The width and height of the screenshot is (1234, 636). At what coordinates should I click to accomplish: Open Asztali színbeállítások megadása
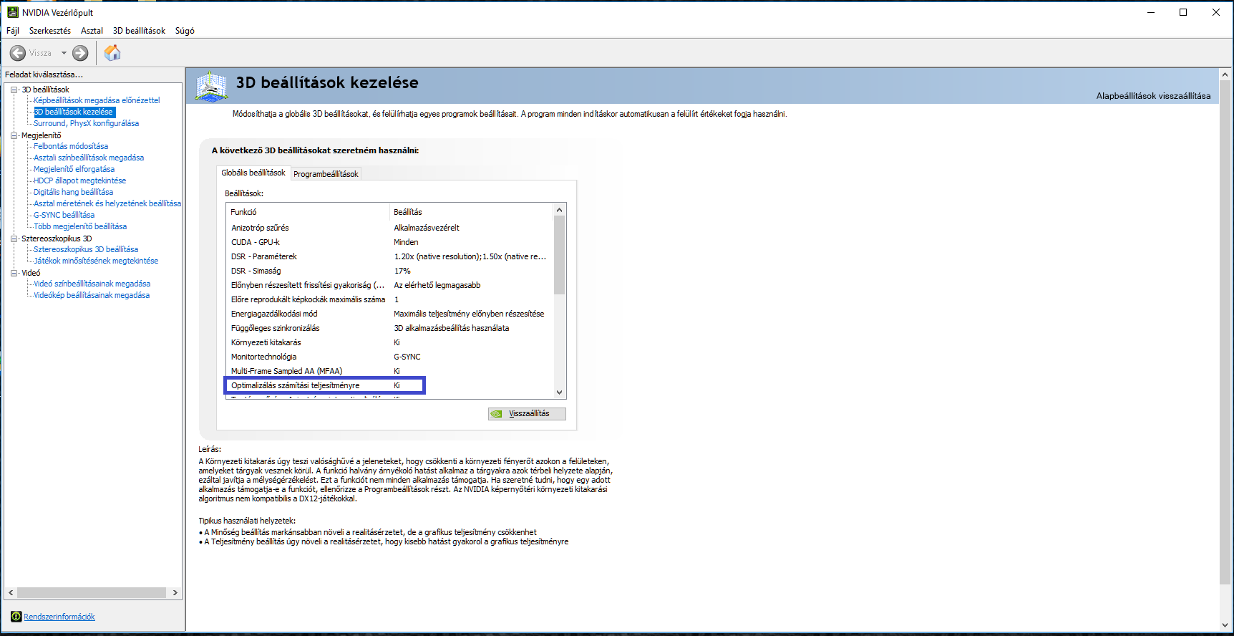89,158
